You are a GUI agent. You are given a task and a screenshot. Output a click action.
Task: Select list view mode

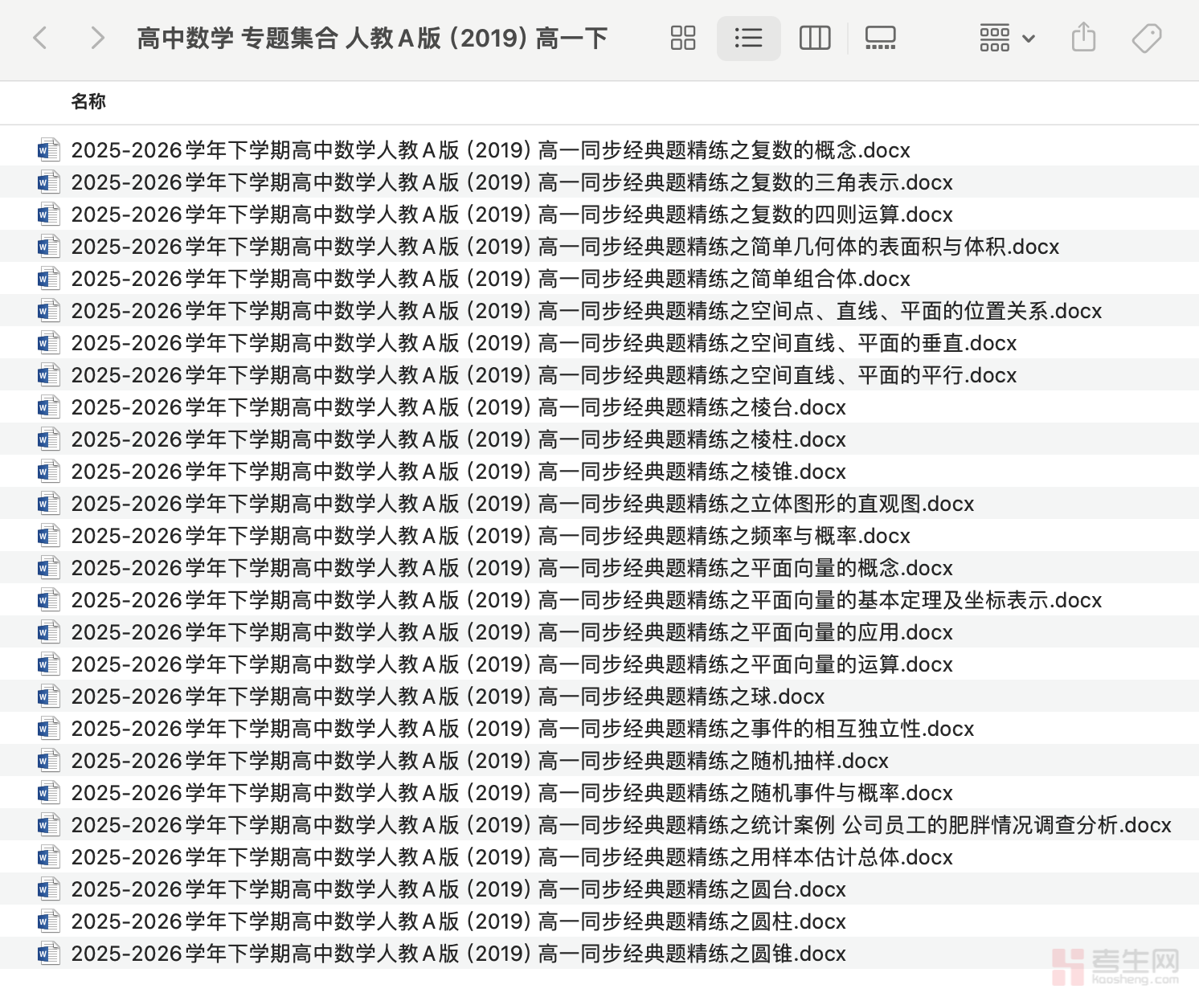point(748,38)
